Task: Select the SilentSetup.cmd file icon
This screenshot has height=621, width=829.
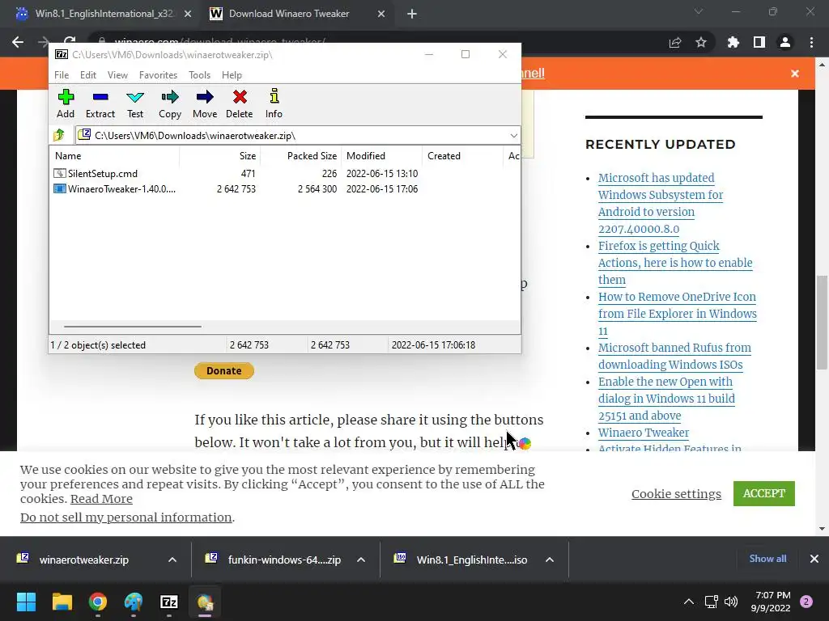Action: 60,173
